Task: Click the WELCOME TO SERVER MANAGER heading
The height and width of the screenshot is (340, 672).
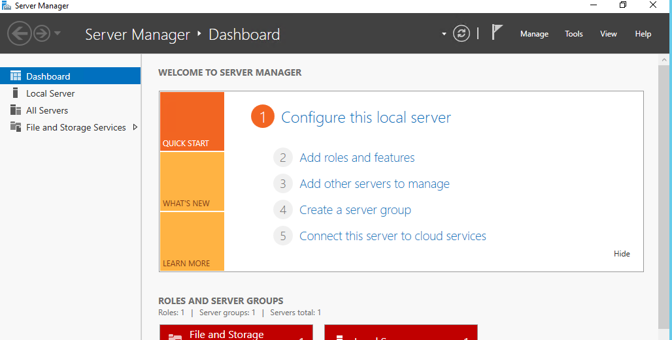Action: click(x=229, y=72)
